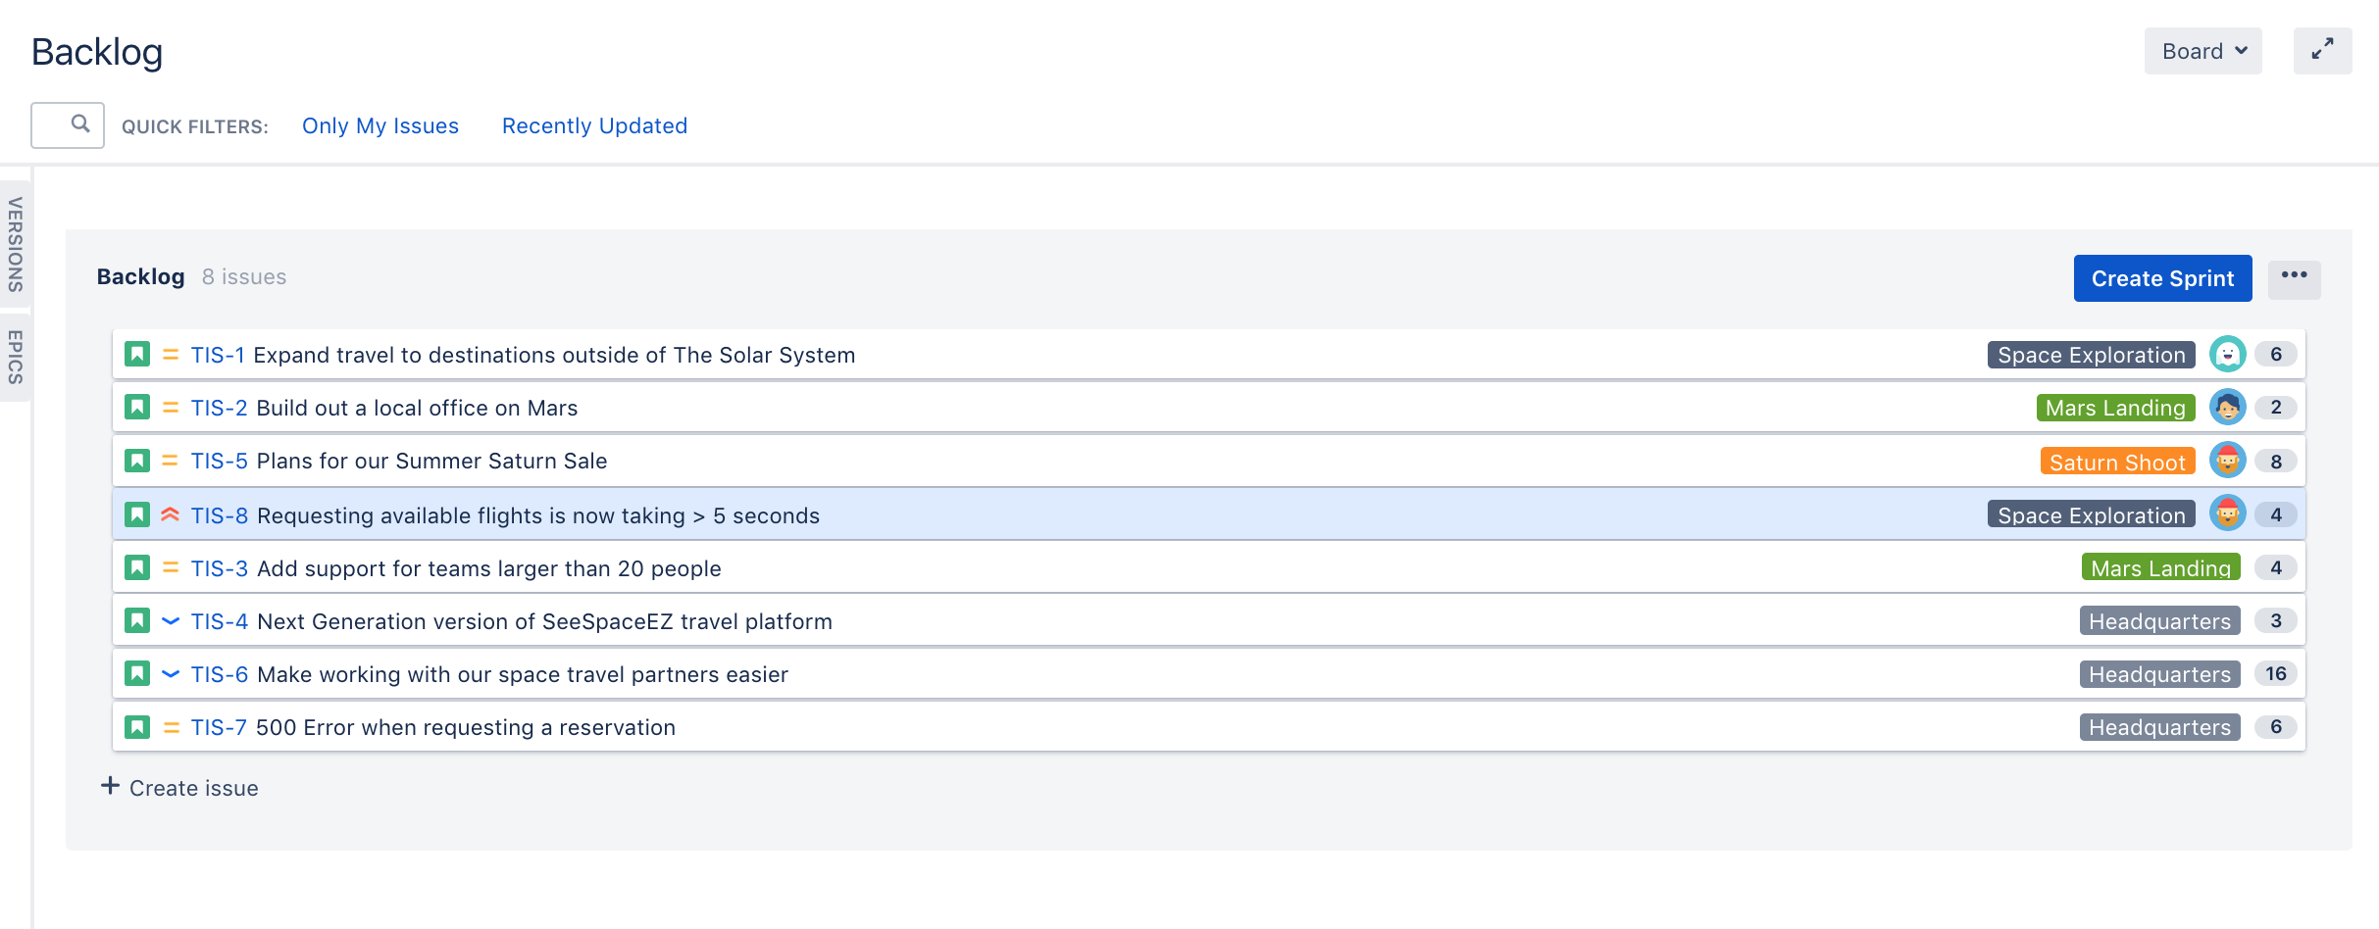Open issue link TIS-7
2379x929 pixels.
pyautogui.click(x=218, y=727)
